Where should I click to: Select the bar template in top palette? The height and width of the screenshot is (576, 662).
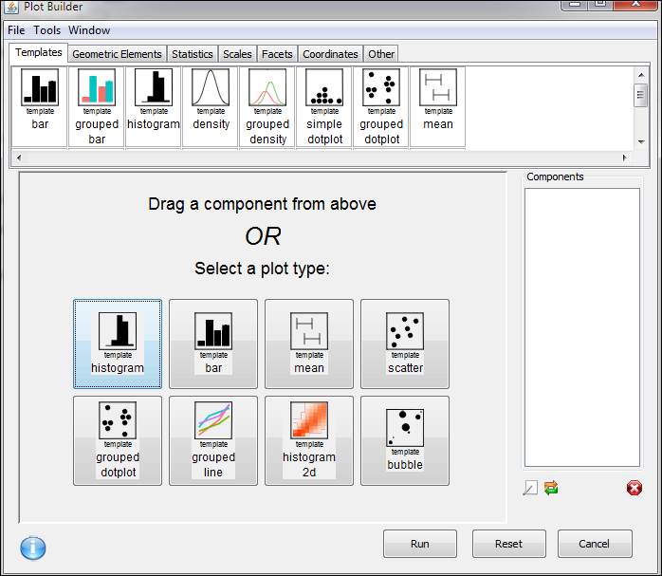coord(40,106)
